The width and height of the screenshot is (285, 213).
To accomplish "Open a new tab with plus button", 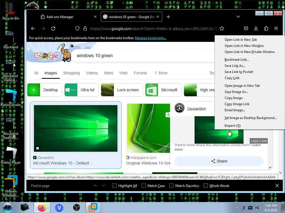I will pyautogui.click(x=168, y=17).
